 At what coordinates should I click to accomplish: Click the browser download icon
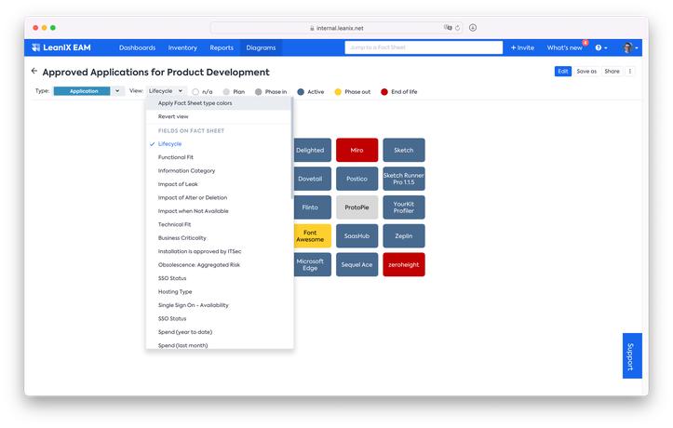tap(473, 28)
